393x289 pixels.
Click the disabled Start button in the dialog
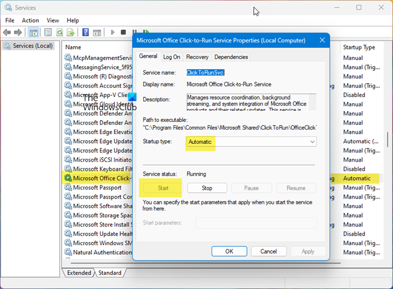pyautogui.click(x=163, y=188)
